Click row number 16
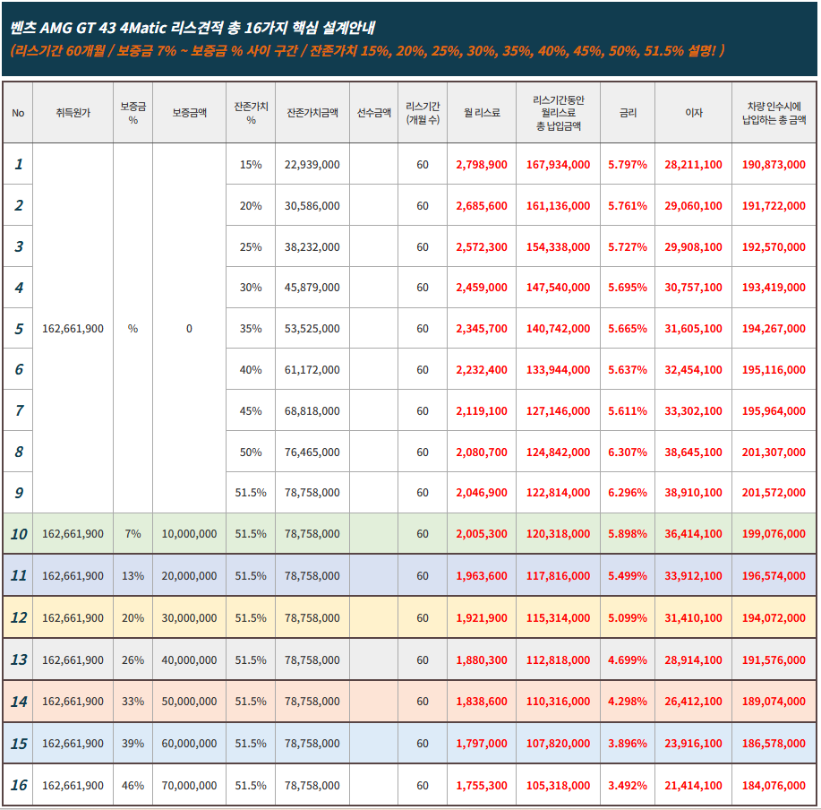The image size is (821, 810). coord(19,786)
